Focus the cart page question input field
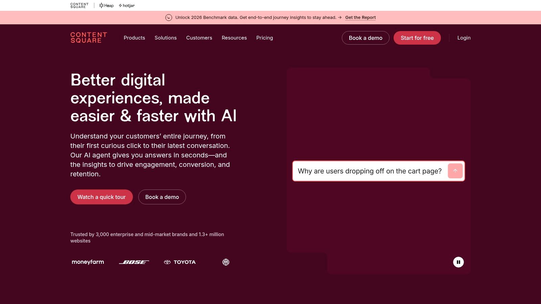Image resolution: width=541 pixels, height=304 pixels. (370, 171)
